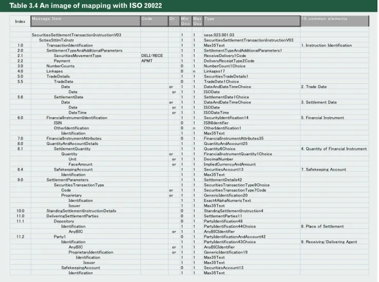Select the 'DateTime' message item
The width and height of the screenshot is (379, 282).
(x=78, y=112)
